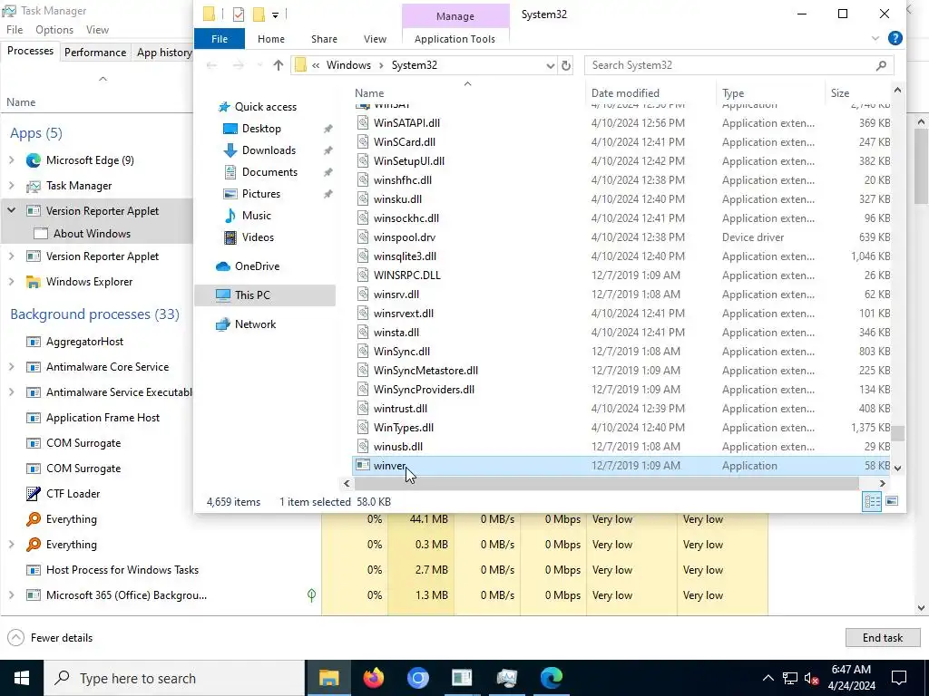Screen dimensions: 929x696
Task: Switch to details view button
Action: pos(872,501)
